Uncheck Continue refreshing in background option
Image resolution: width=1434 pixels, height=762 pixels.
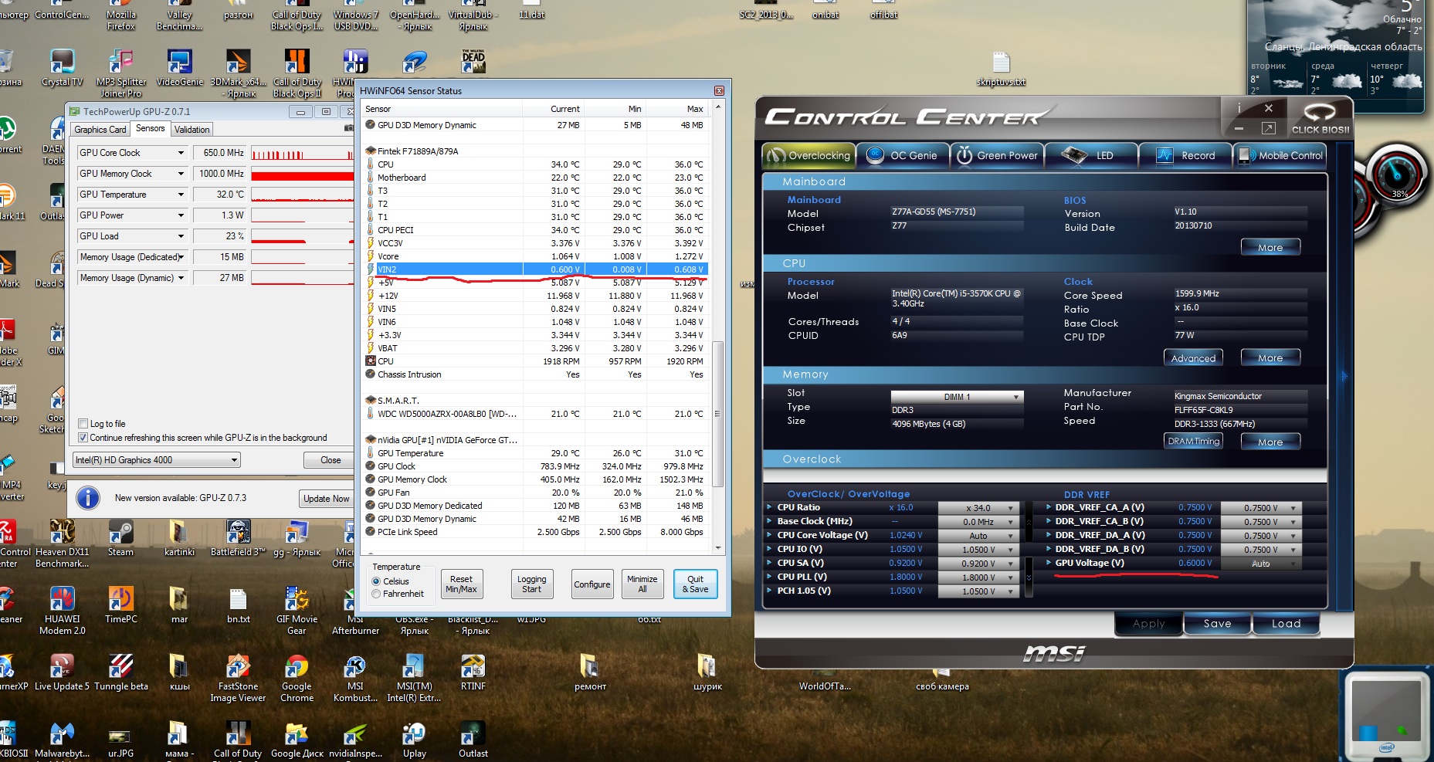tap(83, 438)
